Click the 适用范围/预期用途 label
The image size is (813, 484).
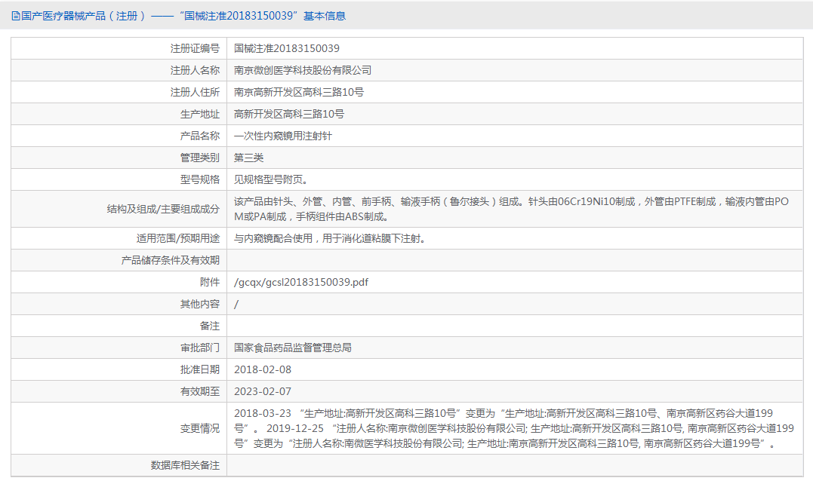(x=178, y=238)
